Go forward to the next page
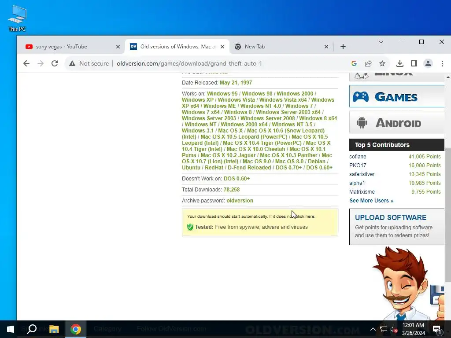Viewport: 451px width, 338px height. (41, 63)
